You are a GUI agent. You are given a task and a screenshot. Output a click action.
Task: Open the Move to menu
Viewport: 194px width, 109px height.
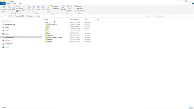click(29, 8)
